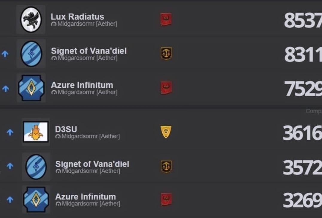Open Signet of Vana'diel link in top list
The width and height of the screenshot is (322, 218).
(x=89, y=51)
